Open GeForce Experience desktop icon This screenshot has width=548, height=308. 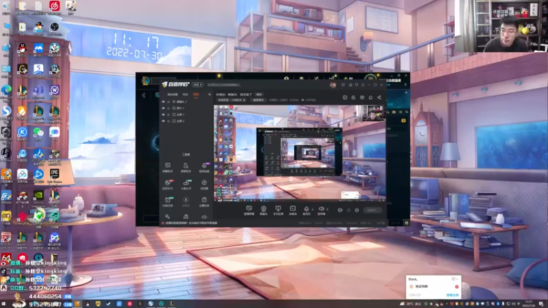pyautogui.click(x=38, y=197)
